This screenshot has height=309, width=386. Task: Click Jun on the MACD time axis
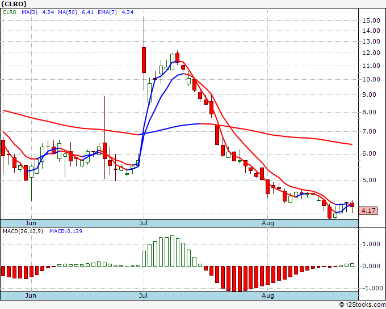pyautogui.click(x=31, y=295)
